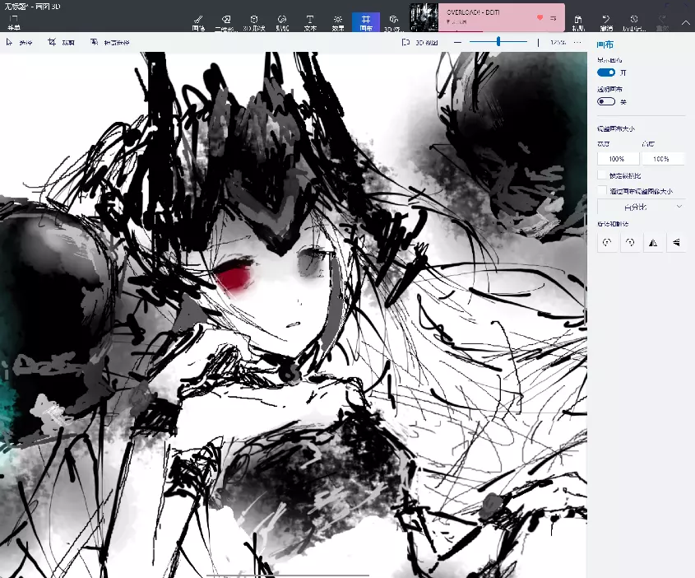Open the Stickers tool
The height and width of the screenshot is (578, 695).
pos(282,21)
